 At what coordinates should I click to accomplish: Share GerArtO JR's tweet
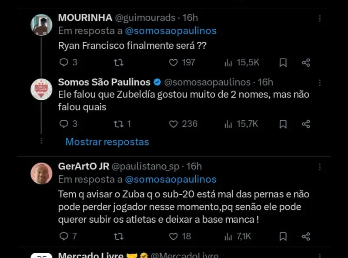tap(306, 236)
